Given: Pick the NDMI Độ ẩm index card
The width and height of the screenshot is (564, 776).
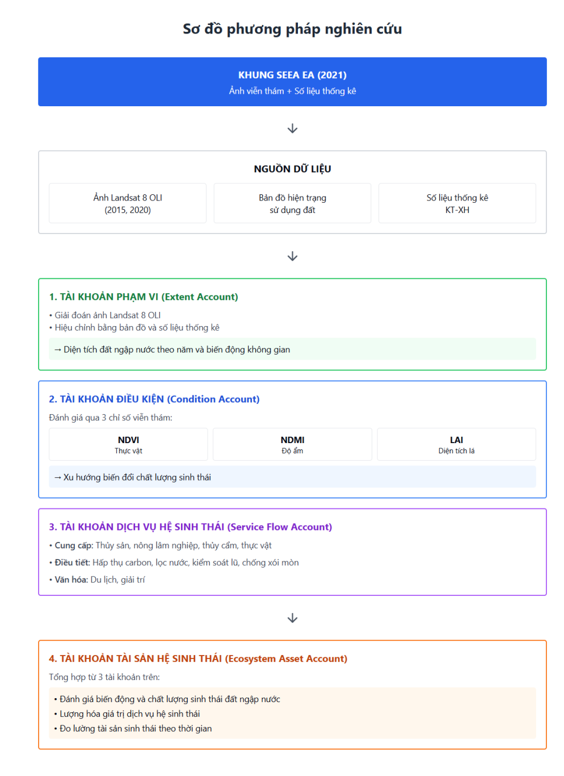Looking at the screenshot, I should [x=292, y=444].
